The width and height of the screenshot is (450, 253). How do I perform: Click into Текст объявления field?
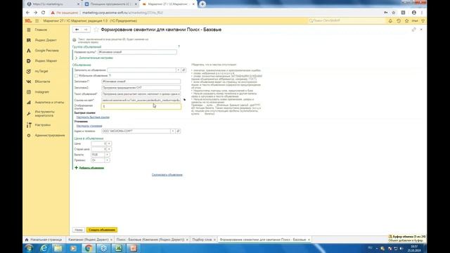(141, 94)
